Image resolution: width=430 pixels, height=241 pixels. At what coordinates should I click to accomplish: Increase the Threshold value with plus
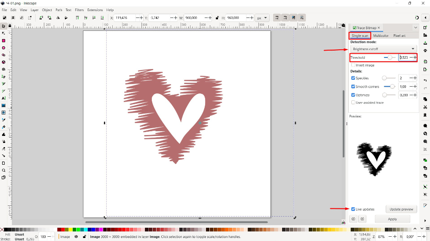415,57
